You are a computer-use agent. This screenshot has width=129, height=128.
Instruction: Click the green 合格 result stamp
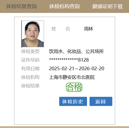pyautogui.click(x=74, y=87)
